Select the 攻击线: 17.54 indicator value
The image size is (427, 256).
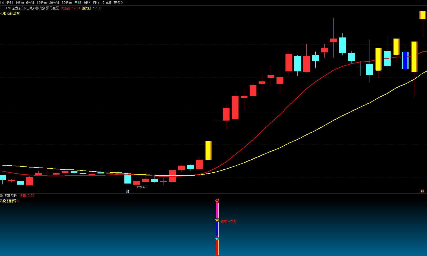[x=70, y=8]
